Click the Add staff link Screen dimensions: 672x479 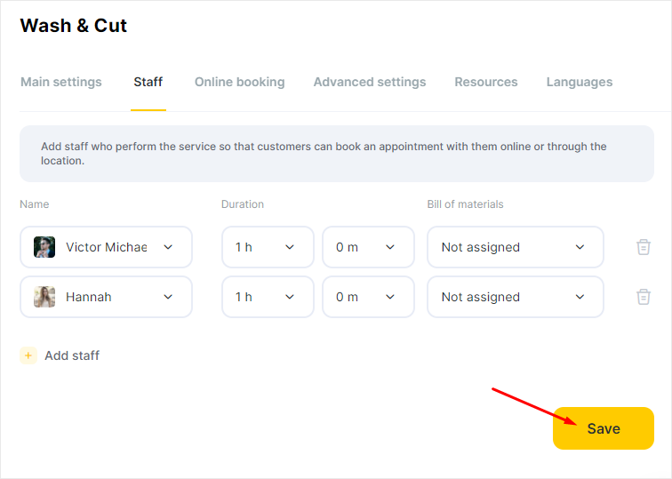pyautogui.click(x=72, y=355)
